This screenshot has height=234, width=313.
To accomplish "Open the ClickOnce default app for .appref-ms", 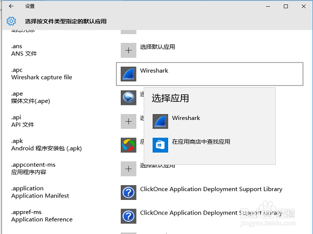I will click(211, 213).
